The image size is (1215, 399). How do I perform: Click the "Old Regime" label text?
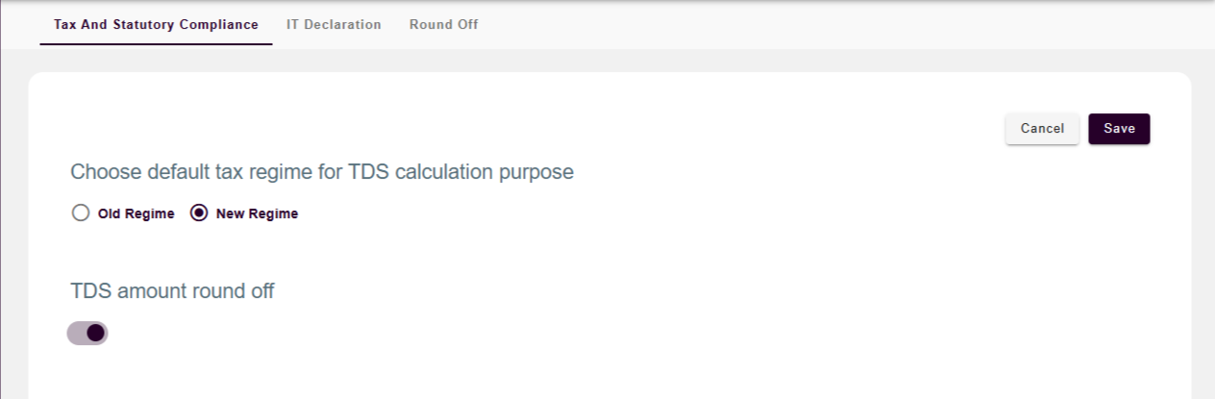coord(136,214)
